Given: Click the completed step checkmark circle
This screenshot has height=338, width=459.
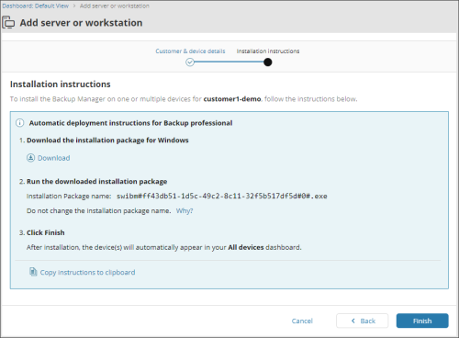Looking at the screenshot, I should [x=190, y=62].
